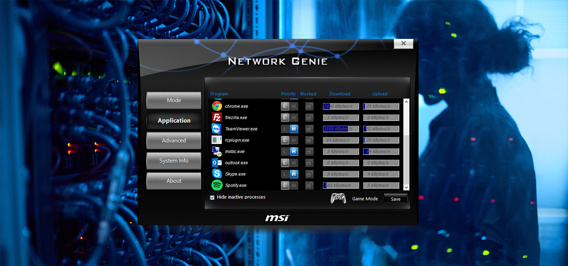Click Skype.exe upload speed bar
The width and height of the screenshot is (568, 266).
(x=381, y=174)
